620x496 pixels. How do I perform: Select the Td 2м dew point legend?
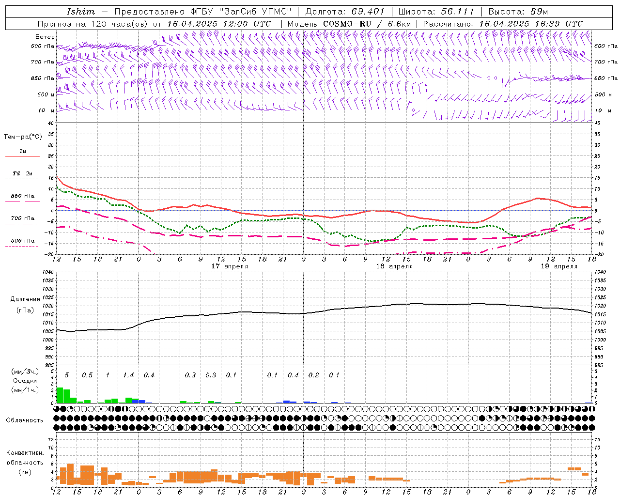coord(22,174)
